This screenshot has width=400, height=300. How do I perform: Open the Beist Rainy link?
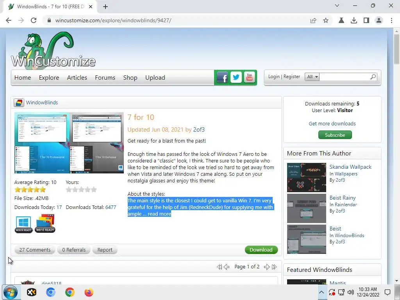[x=342, y=198]
